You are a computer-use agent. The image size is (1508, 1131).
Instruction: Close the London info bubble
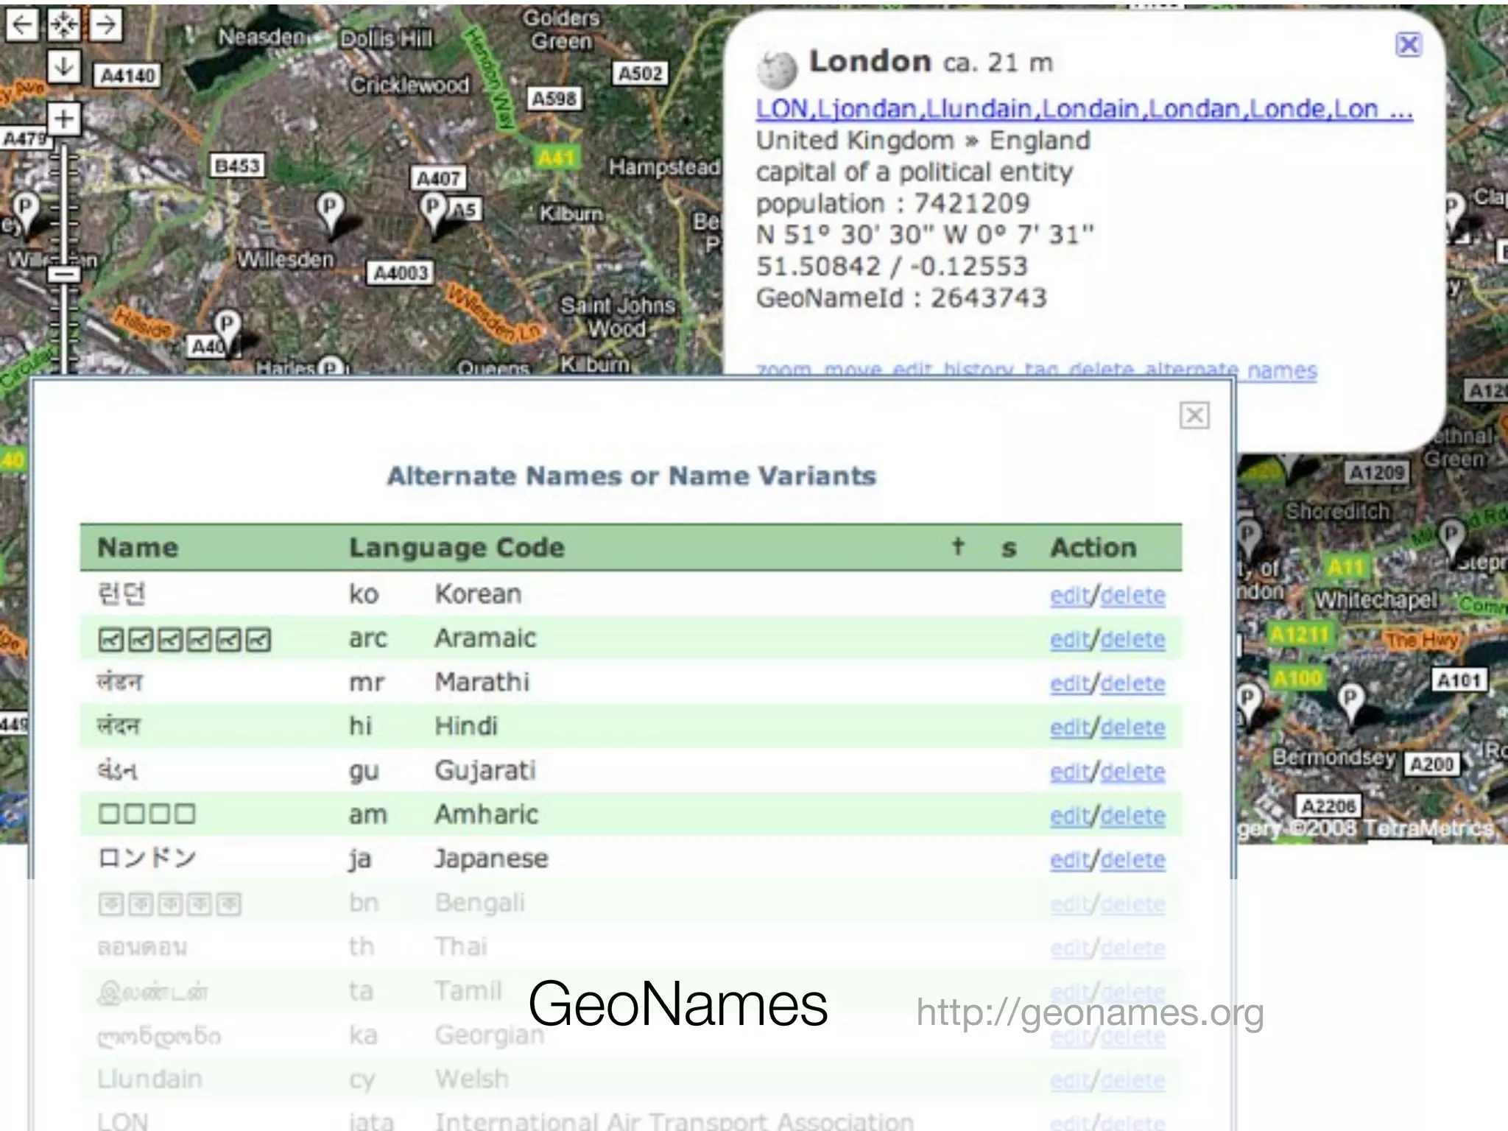click(1409, 45)
